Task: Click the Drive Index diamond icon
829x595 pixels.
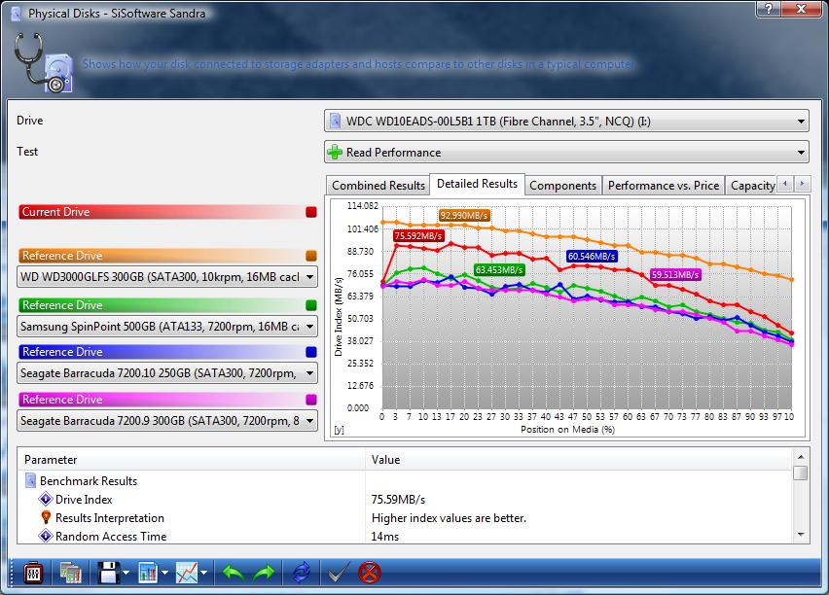Action: (x=46, y=500)
